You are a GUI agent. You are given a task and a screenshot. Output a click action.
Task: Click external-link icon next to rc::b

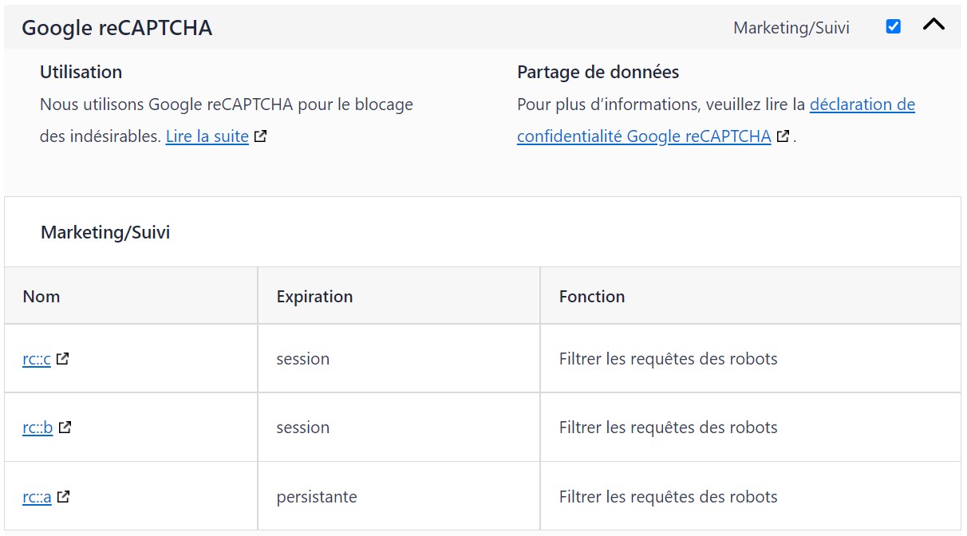[x=65, y=428]
